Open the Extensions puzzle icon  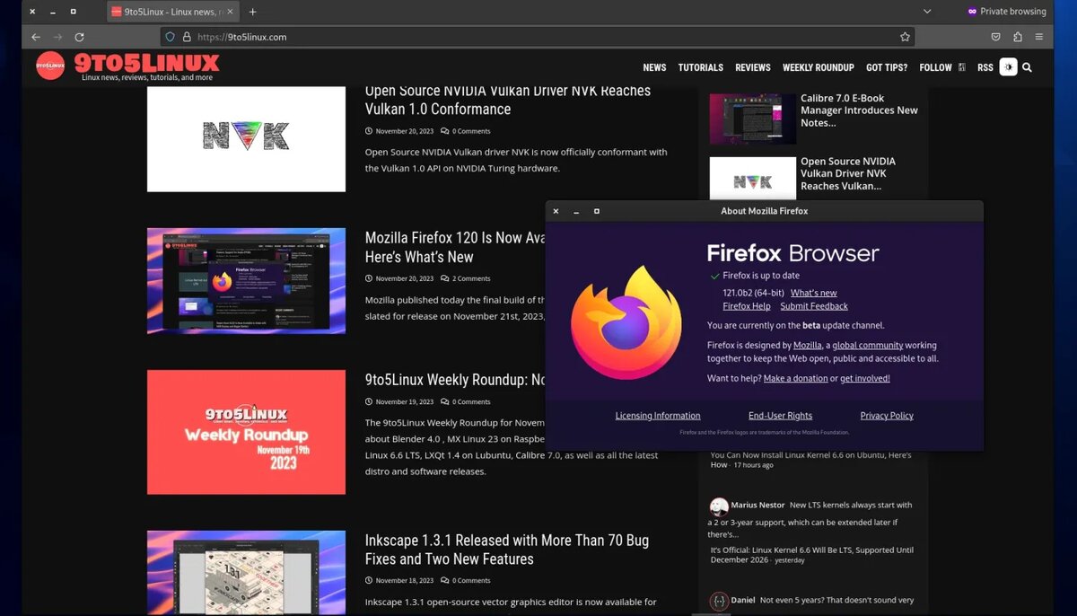pos(1017,37)
